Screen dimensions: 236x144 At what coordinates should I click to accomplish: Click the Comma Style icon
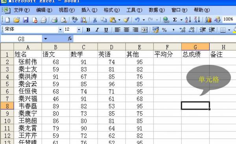173,30
